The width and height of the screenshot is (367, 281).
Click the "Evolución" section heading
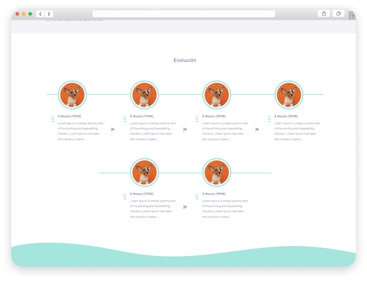coord(185,60)
